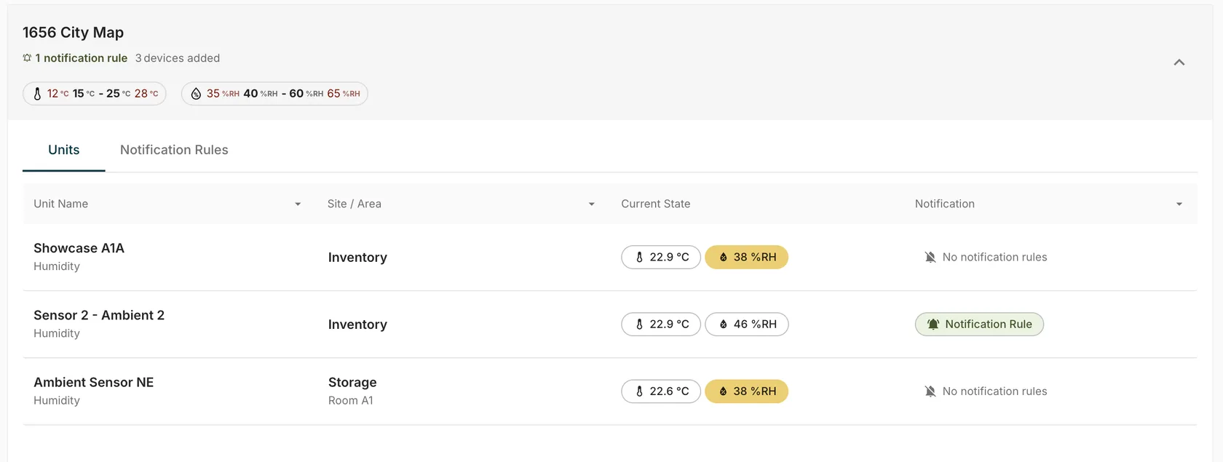Click the thermometer icon in Showcase A1A 22.9 °C chip
1223x462 pixels.
tap(639, 257)
